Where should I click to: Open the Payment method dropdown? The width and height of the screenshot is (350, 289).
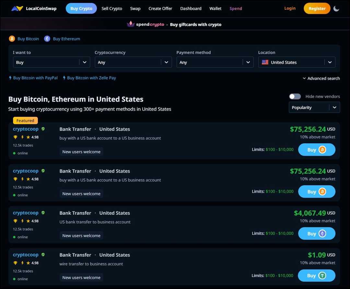tap(215, 62)
